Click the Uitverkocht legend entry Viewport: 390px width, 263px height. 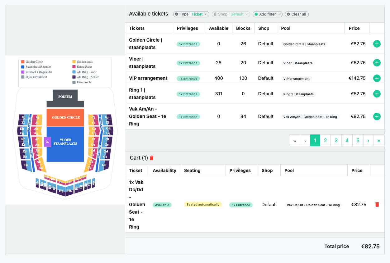click(82, 82)
